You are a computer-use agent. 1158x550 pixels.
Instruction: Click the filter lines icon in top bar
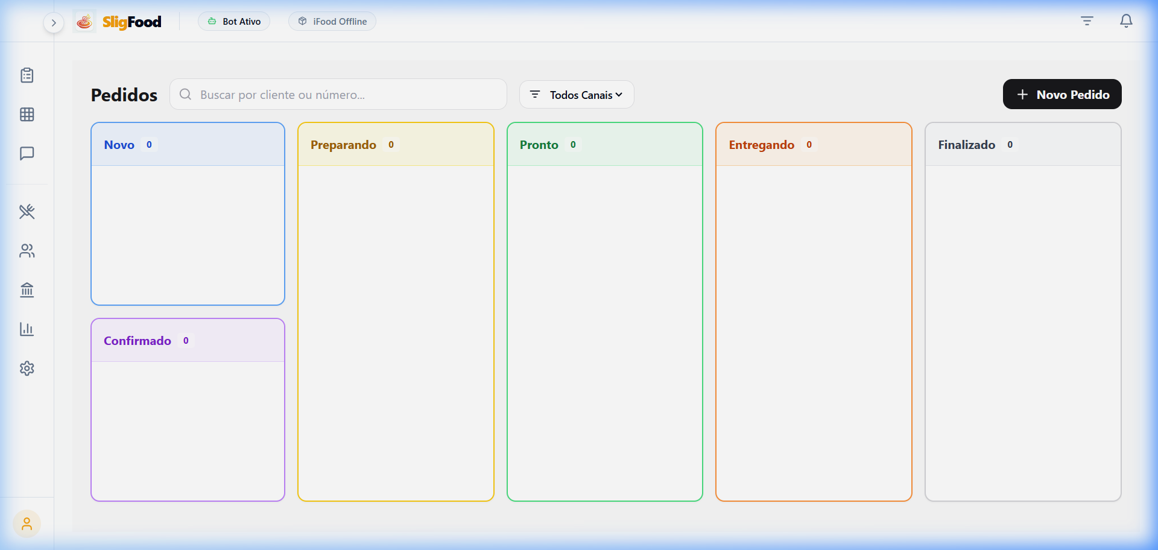coord(1087,21)
